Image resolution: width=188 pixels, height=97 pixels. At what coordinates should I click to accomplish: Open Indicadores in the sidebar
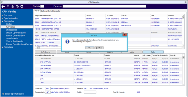(12, 30)
